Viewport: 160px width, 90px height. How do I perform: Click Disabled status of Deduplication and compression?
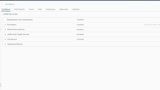80,20
